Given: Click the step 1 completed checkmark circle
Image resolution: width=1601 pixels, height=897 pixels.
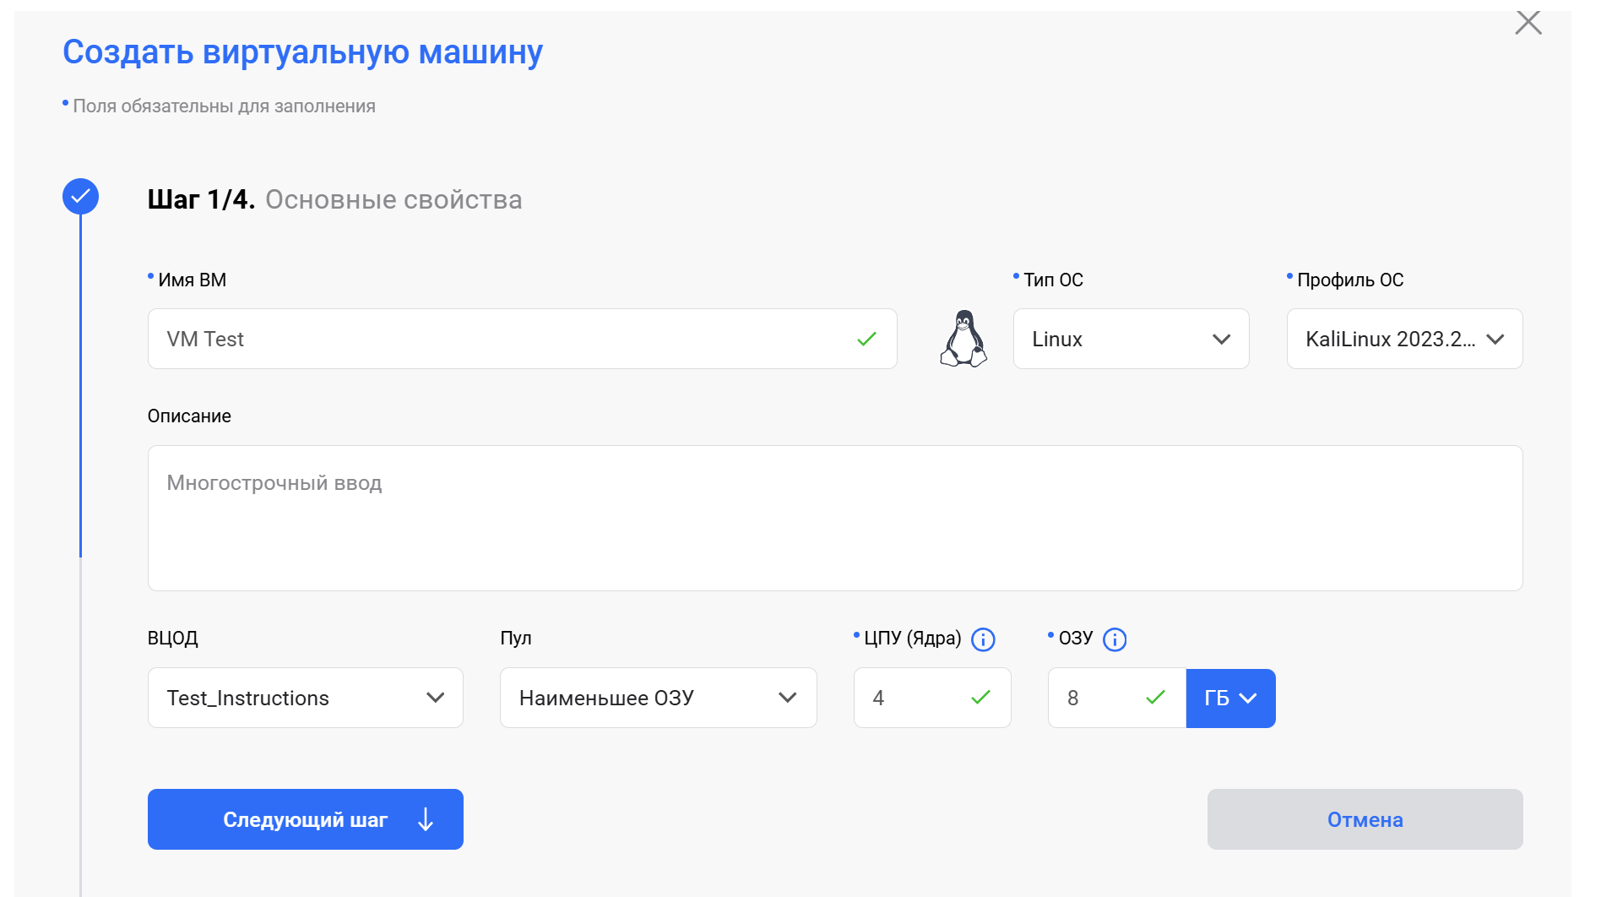Looking at the screenshot, I should click(80, 196).
